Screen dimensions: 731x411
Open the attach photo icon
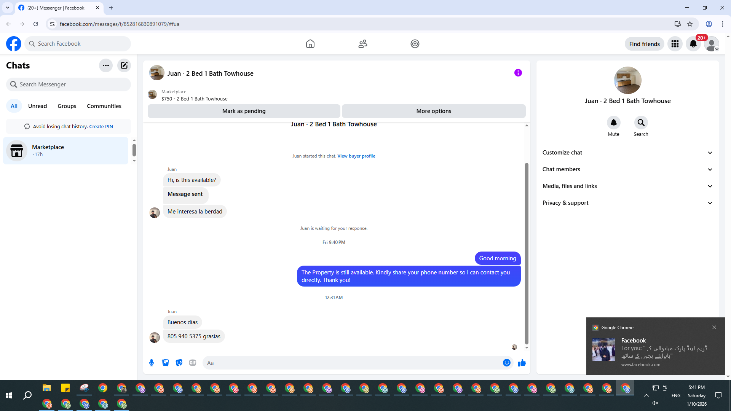coord(165,363)
